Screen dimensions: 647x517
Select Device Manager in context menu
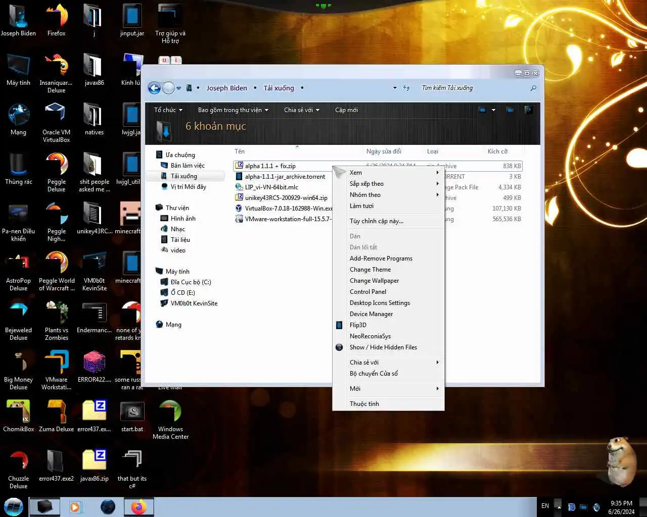[x=388, y=314]
